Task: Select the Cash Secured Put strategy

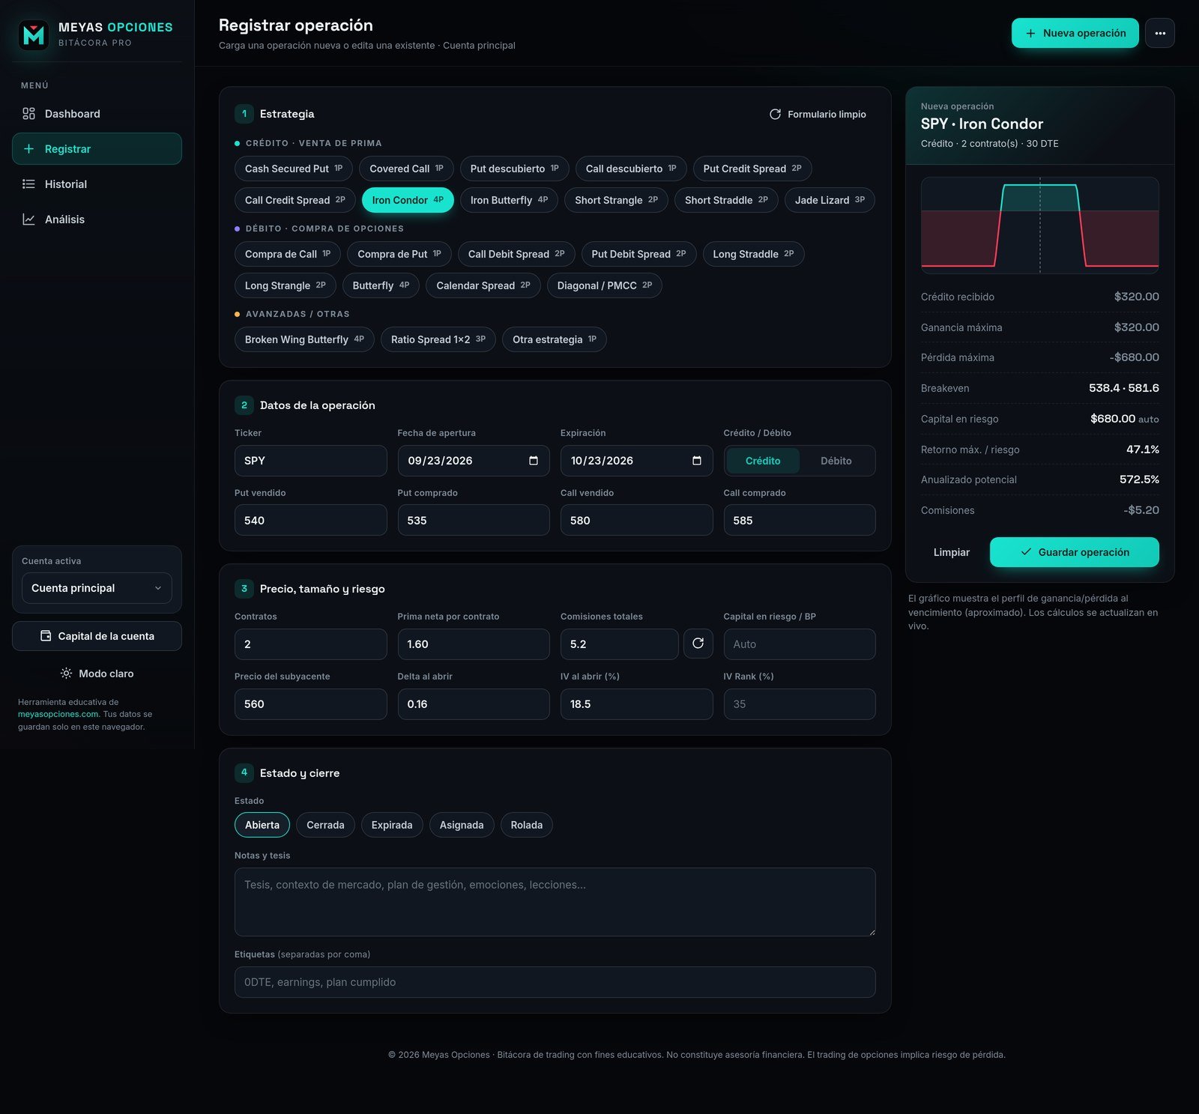Action: click(294, 169)
